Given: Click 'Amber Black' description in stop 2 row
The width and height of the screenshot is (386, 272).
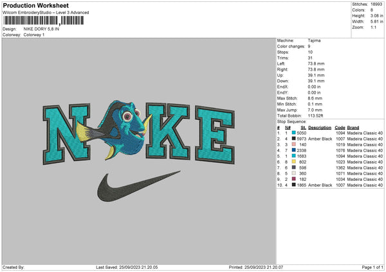Looking at the screenshot, I should [x=320, y=139].
